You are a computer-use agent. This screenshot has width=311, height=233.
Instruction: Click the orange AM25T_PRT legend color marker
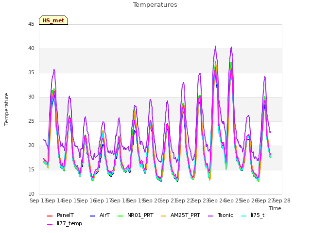click(x=163, y=216)
